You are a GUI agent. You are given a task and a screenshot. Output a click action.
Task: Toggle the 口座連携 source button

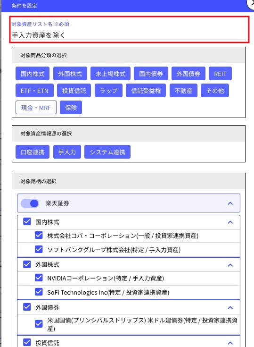pos(33,152)
